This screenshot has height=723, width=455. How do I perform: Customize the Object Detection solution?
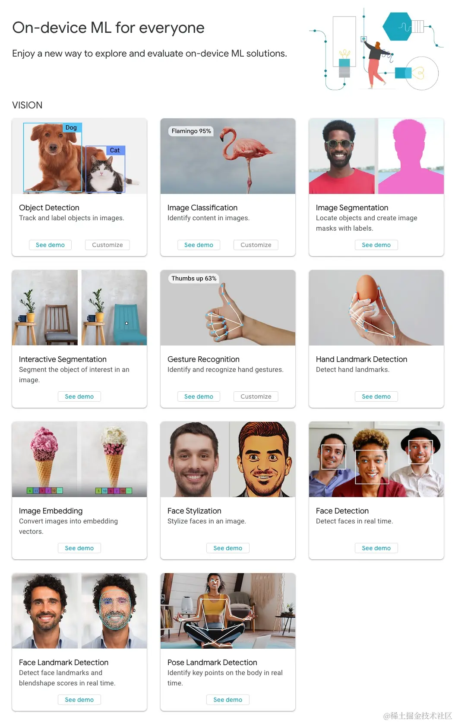pos(107,245)
